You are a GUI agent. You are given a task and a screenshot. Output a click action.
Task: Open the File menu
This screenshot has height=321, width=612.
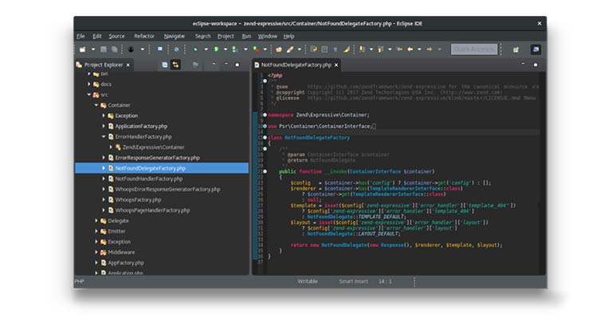[80, 37]
